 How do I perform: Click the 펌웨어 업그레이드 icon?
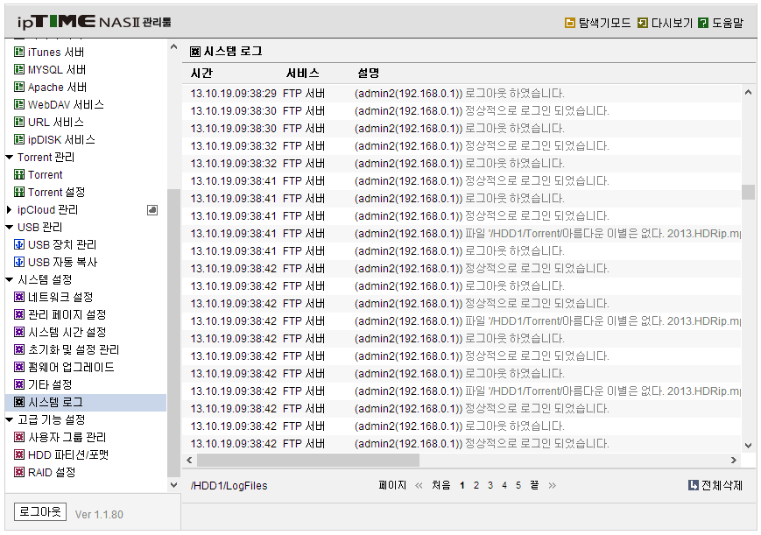[19, 367]
